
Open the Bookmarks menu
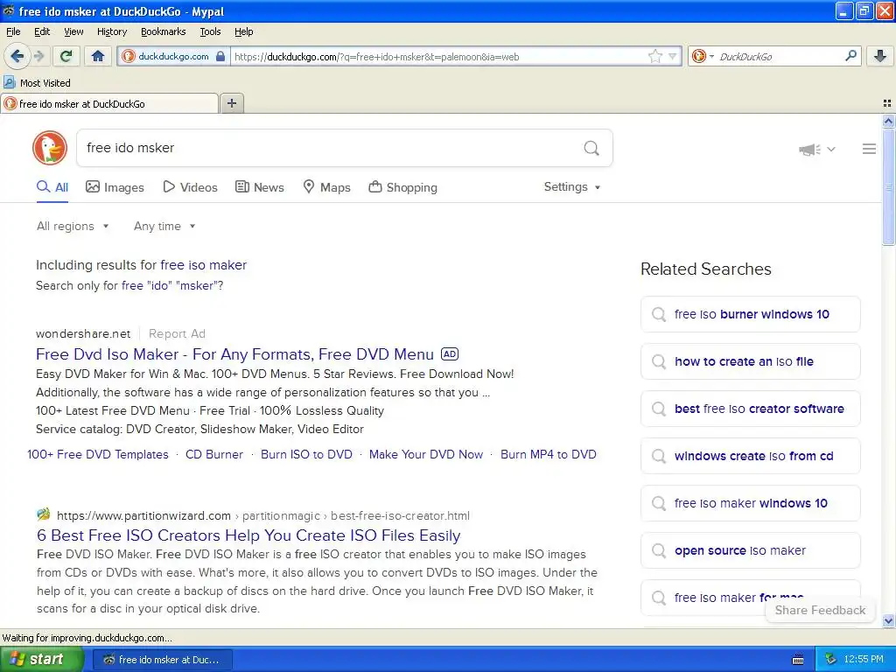tap(164, 31)
